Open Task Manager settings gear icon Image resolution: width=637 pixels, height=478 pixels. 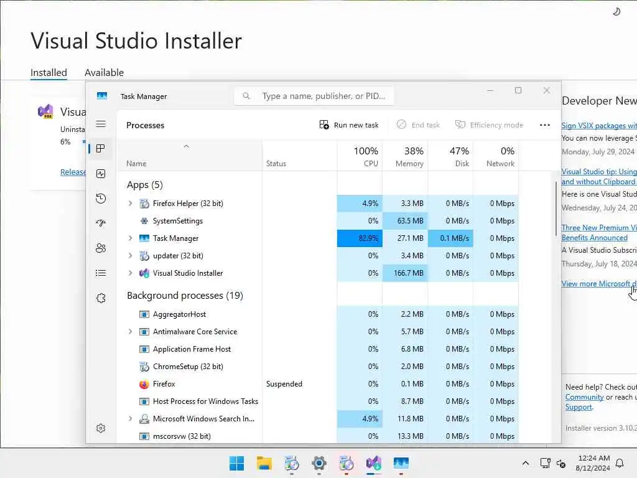click(x=101, y=428)
